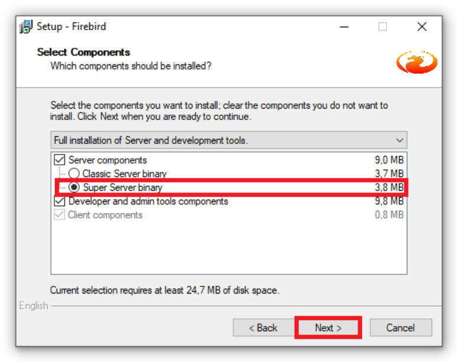Click the Firebird phoenix logo
The image size is (457, 362).
coord(416,61)
